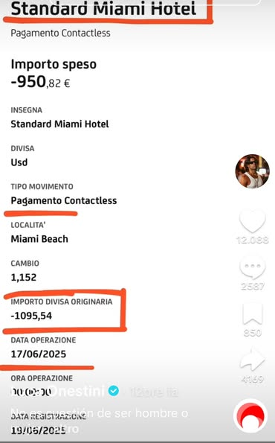Tap the blue verified badge
The image size is (275, 443).
[114, 391]
